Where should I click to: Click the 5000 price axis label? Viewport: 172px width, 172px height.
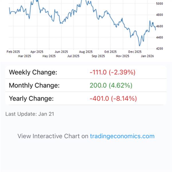click(x=160, y=4)
